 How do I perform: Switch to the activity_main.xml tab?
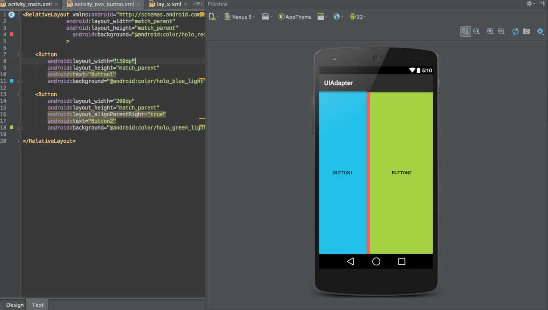point(30,4)
